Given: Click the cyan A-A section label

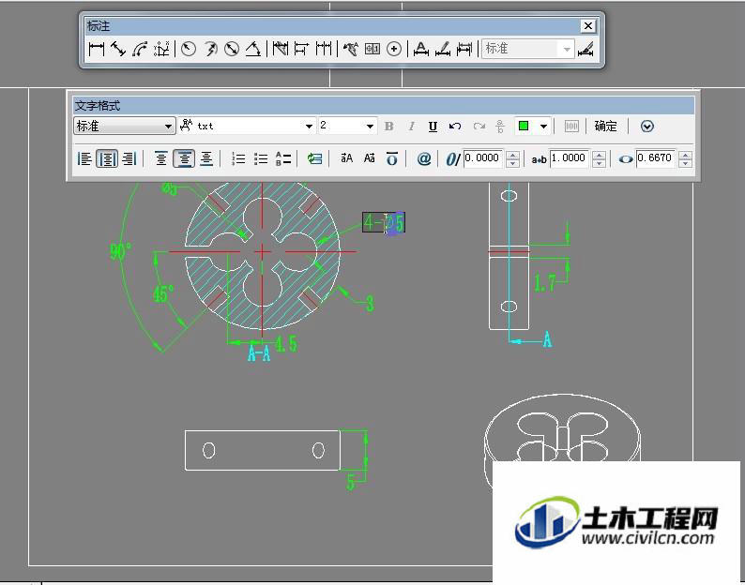Looking at the screenshot, I should (x=259, y=352).
